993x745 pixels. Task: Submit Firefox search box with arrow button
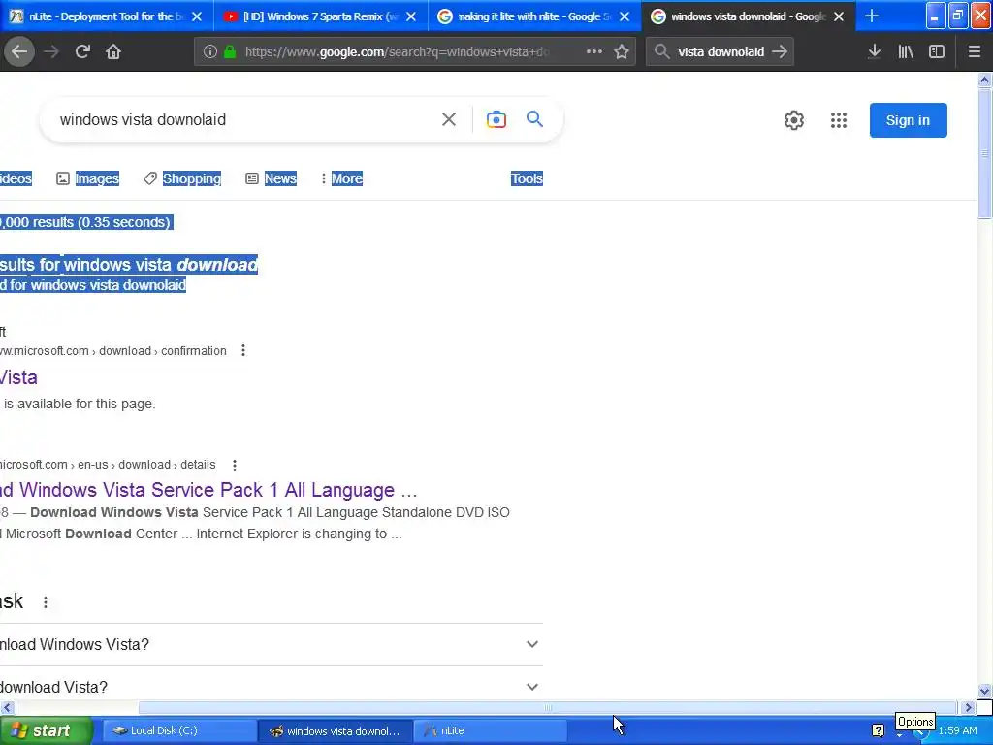pos(780,52)
